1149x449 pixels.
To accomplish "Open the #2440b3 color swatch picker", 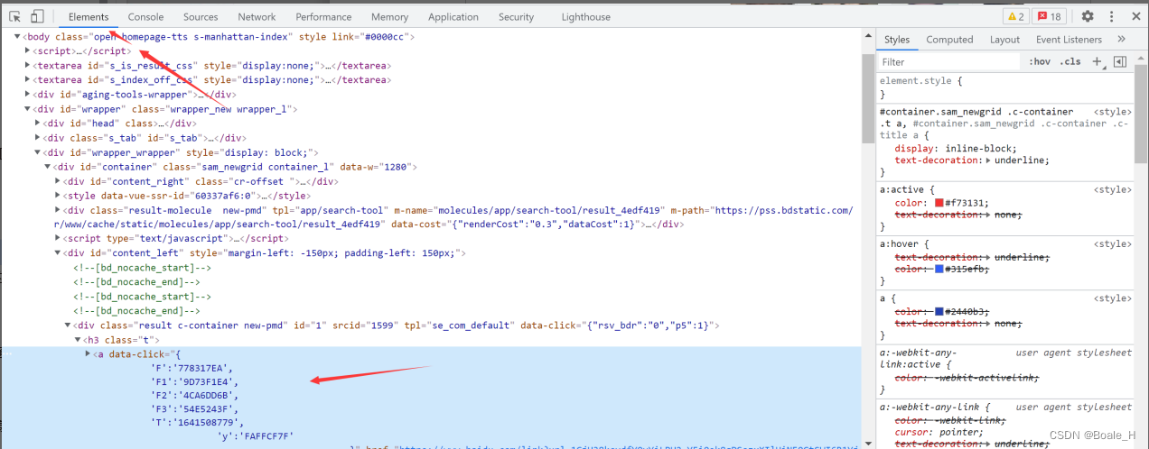I will (939, 312).
